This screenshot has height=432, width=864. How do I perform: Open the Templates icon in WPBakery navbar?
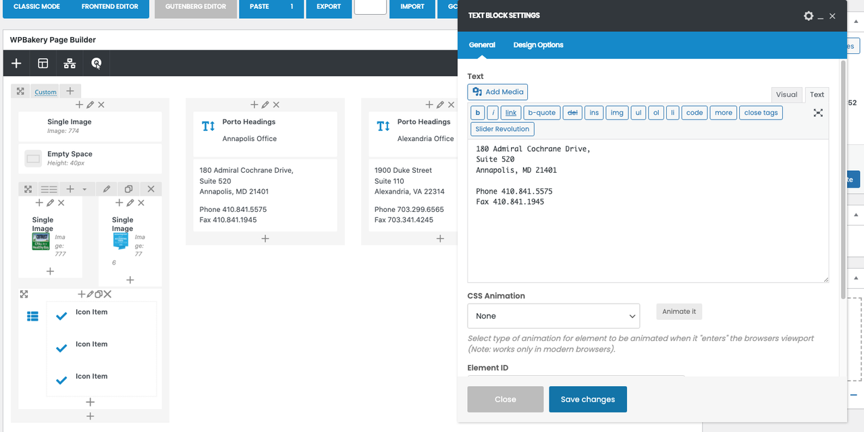coord(43,63)
